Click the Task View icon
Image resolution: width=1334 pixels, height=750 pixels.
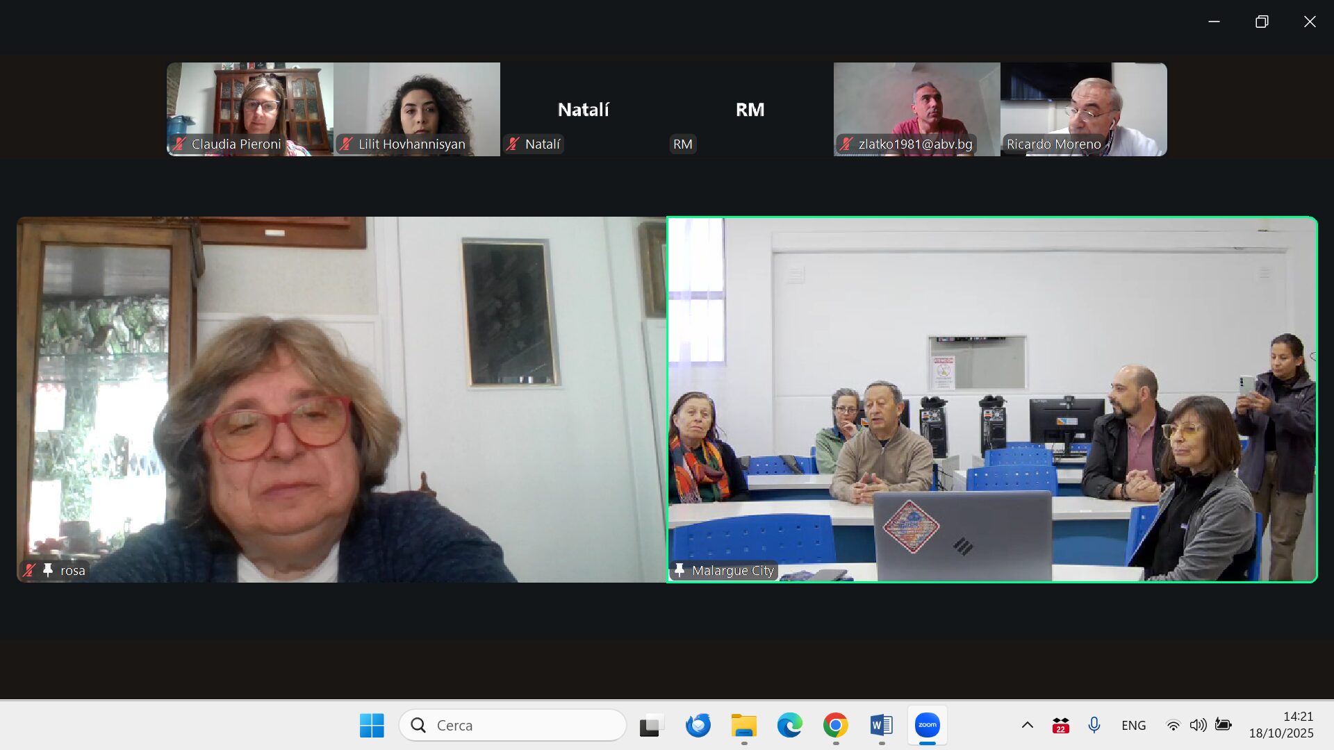tap(651, 725)
